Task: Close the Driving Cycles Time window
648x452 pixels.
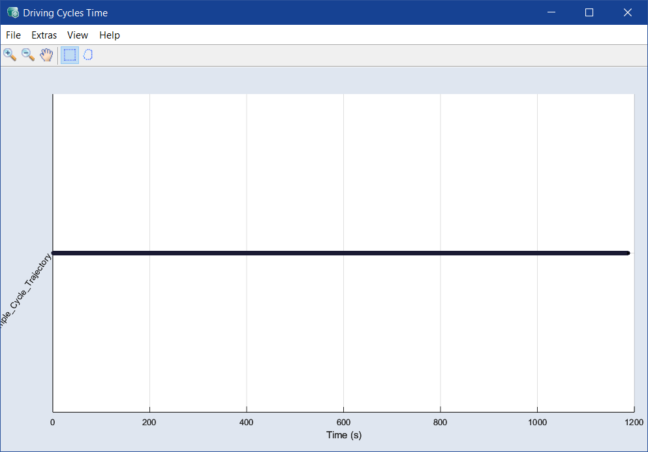Action: [628, 12]
